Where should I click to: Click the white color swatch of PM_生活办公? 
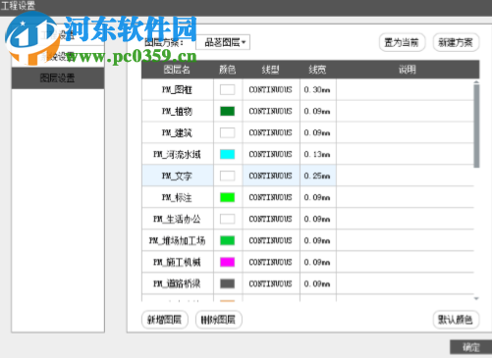(x=227, y=219)
